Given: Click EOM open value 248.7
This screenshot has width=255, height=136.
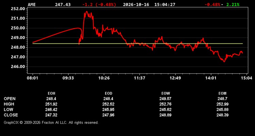Looking at the screenshot, I should point(222,99).
